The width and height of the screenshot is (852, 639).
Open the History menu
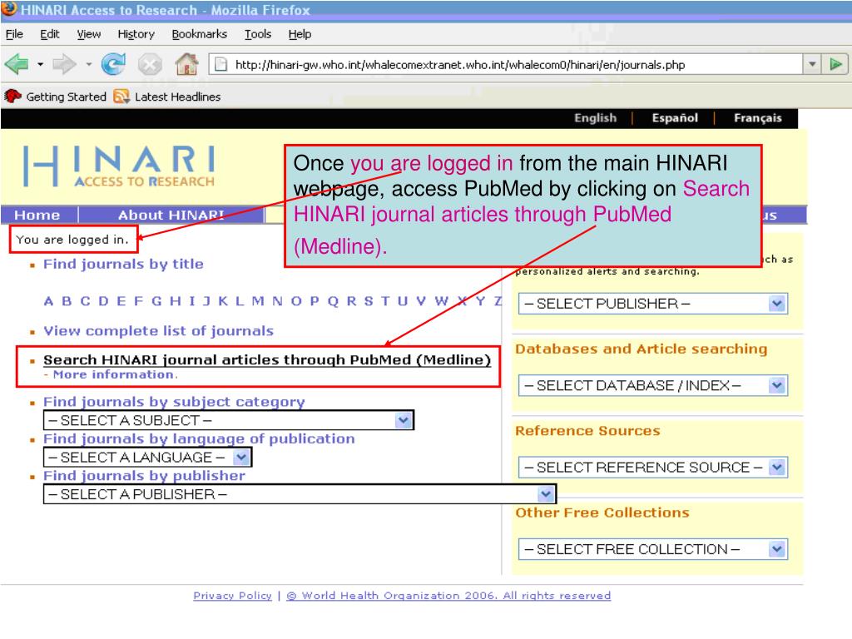pos(136,34)
